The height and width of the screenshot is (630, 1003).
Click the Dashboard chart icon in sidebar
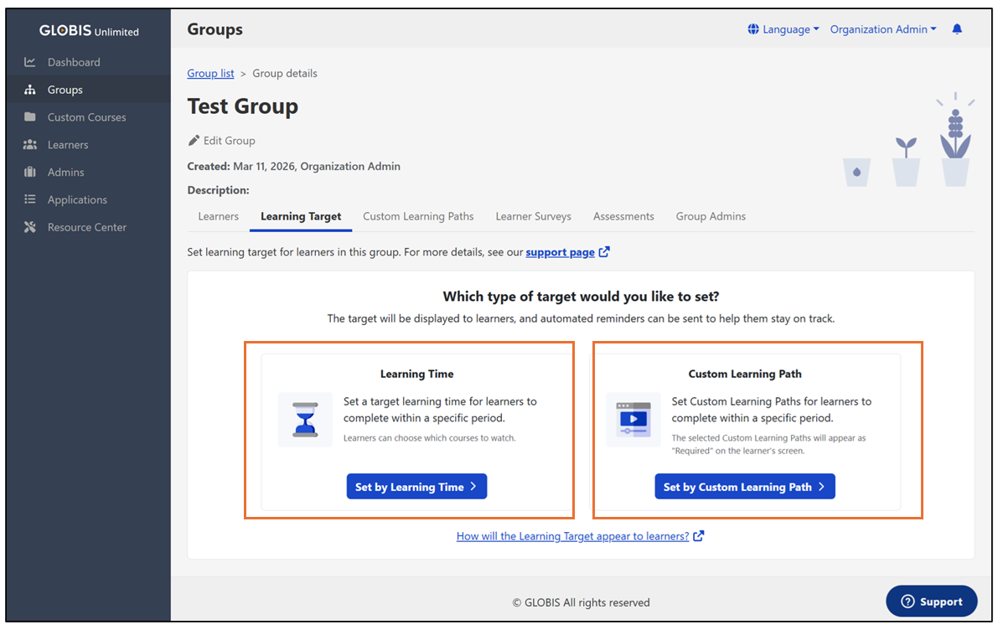pyautogui.click(x=29, y=62)
